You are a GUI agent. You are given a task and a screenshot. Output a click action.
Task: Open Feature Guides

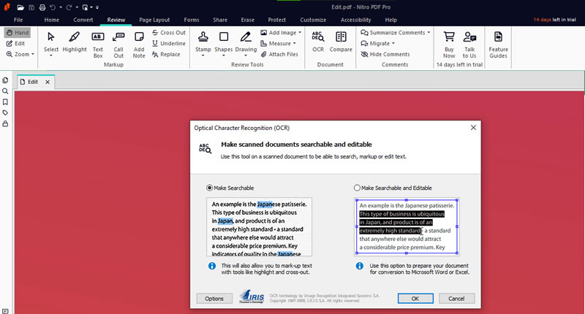(498, 45)
